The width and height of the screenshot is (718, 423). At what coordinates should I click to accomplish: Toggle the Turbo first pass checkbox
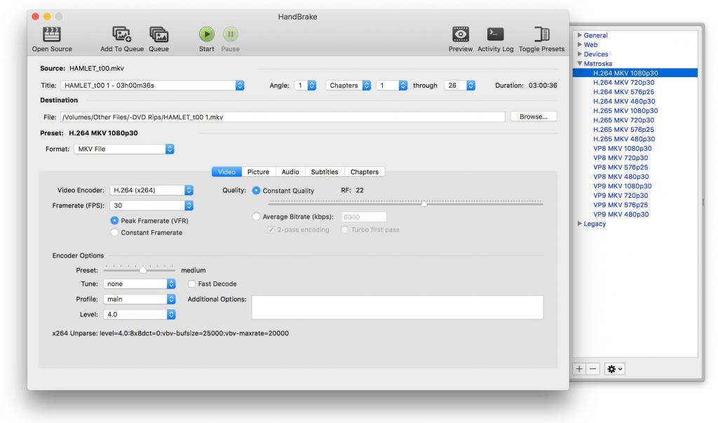[x=345, y=229]
